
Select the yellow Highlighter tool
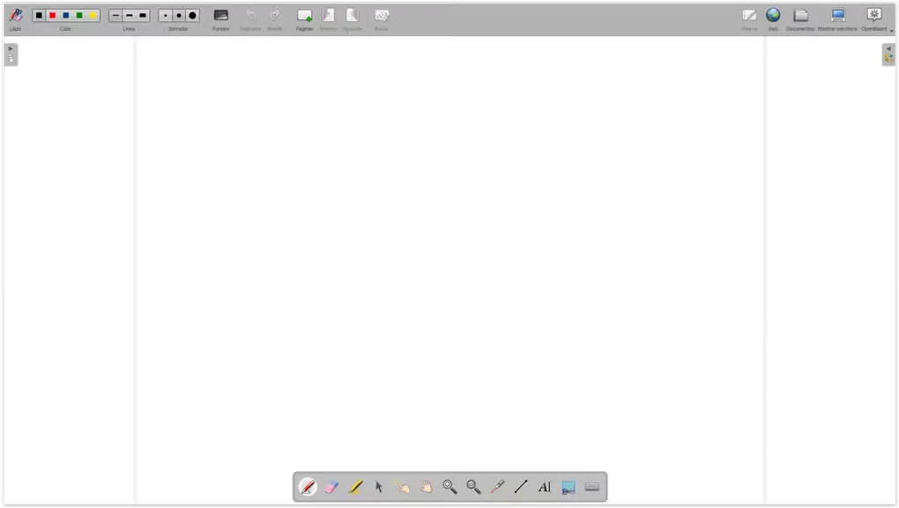coord(355,487)
